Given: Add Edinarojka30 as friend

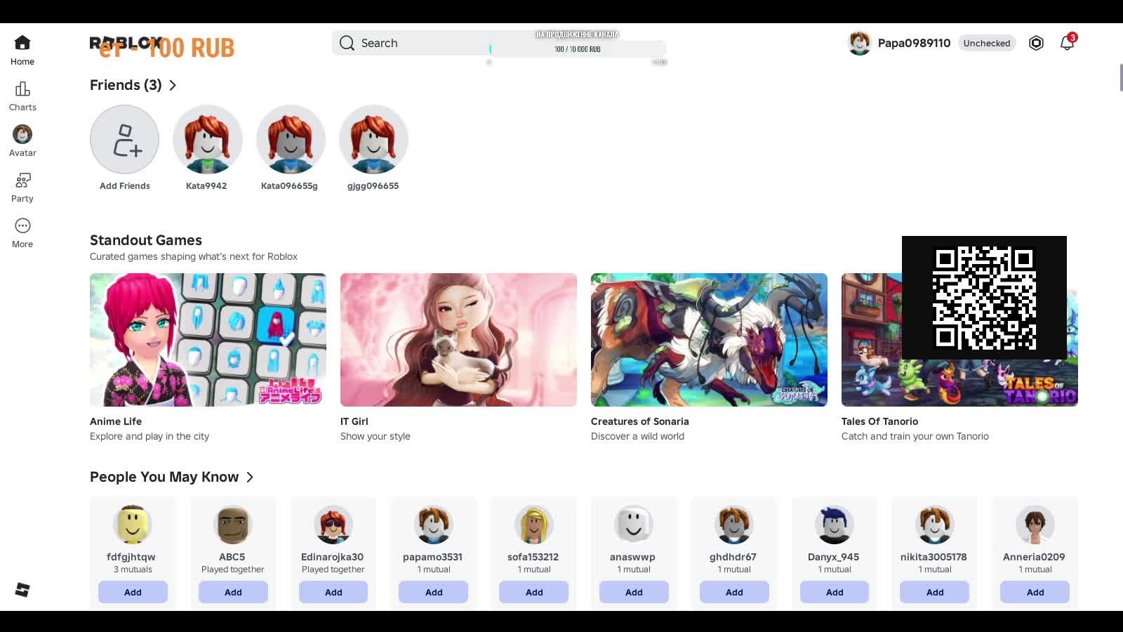Looking at the screenshot, I should (333, 592).
